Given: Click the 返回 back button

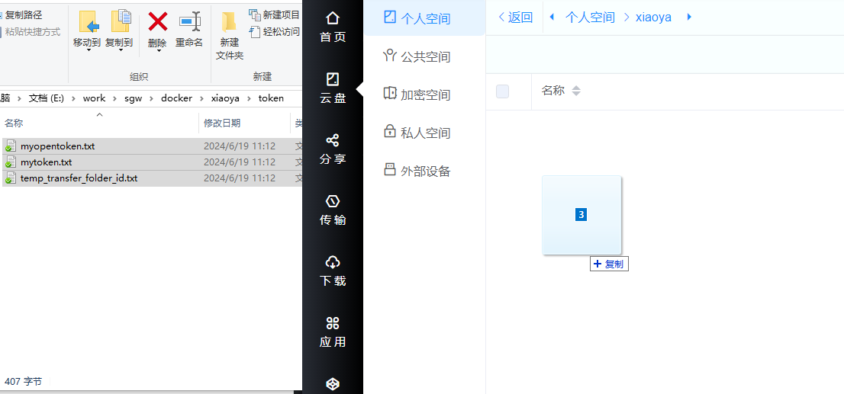Looking at the screenshot, I should (x=516, y=18).
